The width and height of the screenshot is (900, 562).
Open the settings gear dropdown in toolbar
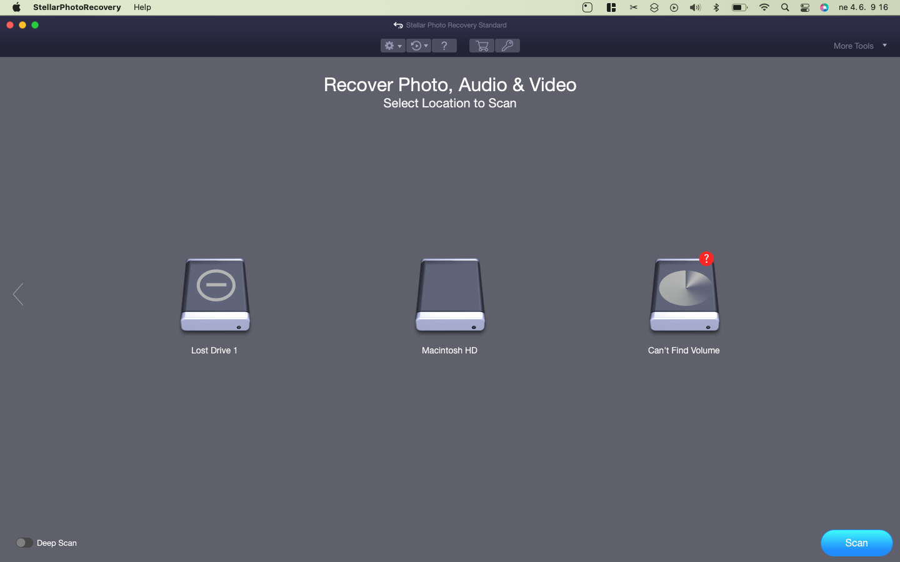tap(393, 46)
